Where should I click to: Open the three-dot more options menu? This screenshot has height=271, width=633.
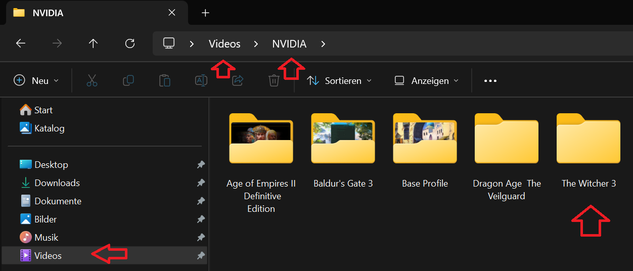[490, 80]
